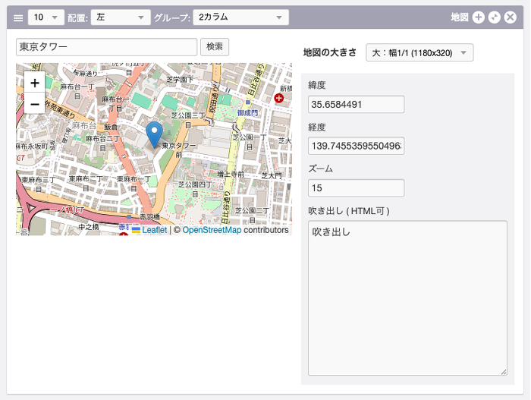
Task: Focus the 東京タワー search field
Action: [x=106, y=47]
